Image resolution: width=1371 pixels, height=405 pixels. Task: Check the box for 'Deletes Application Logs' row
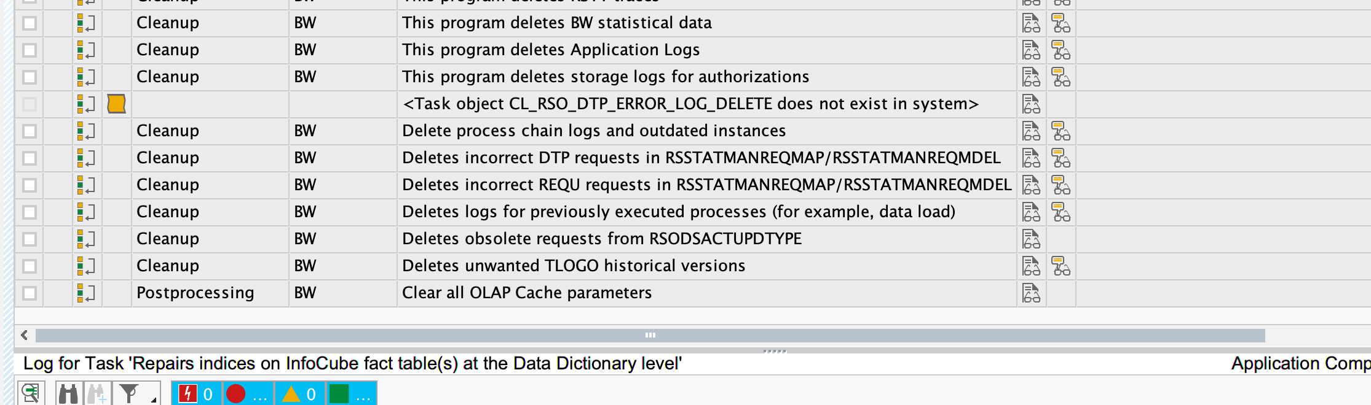[x=30, y=50]
